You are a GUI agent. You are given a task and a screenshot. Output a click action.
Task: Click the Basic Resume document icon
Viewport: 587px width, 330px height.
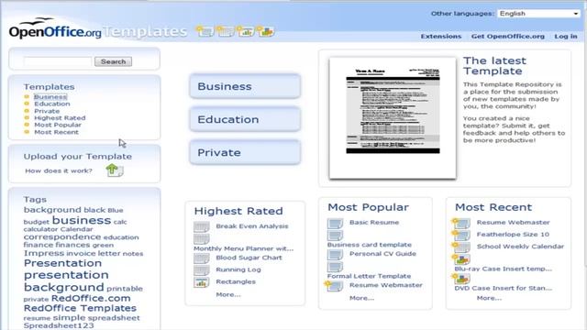click(x=335, y=224)
